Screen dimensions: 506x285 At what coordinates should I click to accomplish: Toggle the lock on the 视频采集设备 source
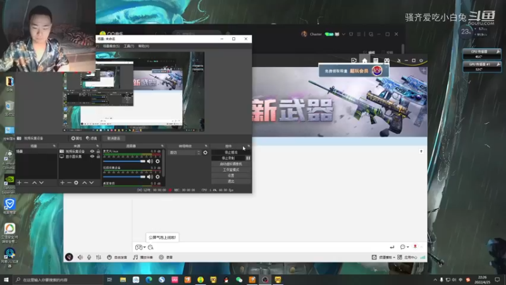pyautogui.click(x=98, y=151)
